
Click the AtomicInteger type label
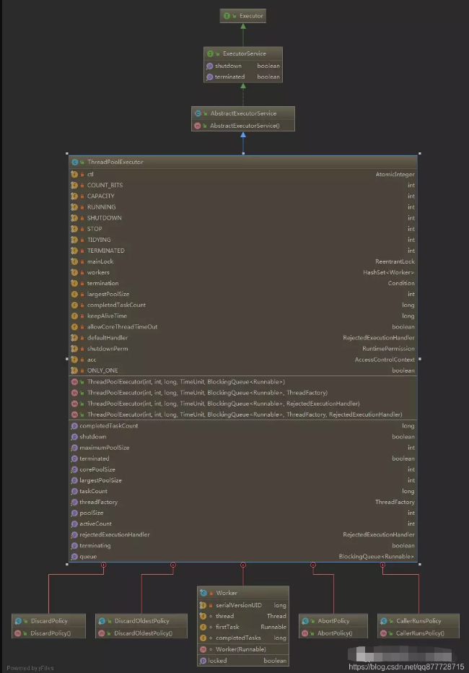point(395,174)
